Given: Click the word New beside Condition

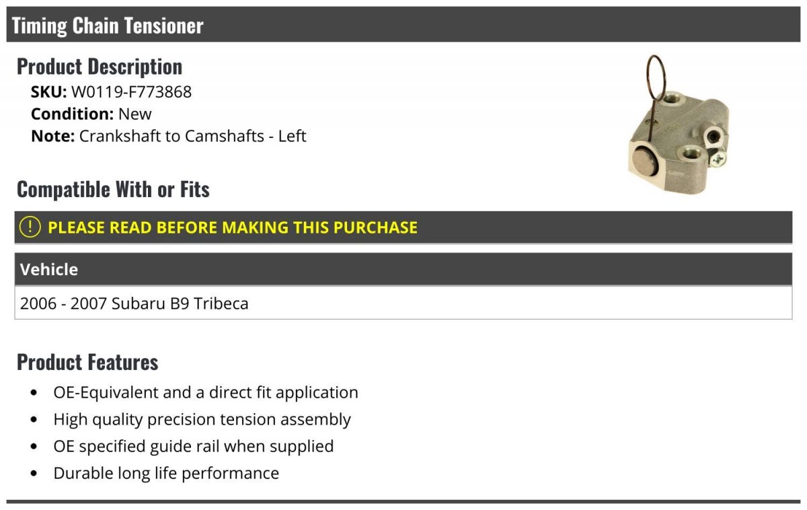Looking at the screenshot, I should click(134, 114).
